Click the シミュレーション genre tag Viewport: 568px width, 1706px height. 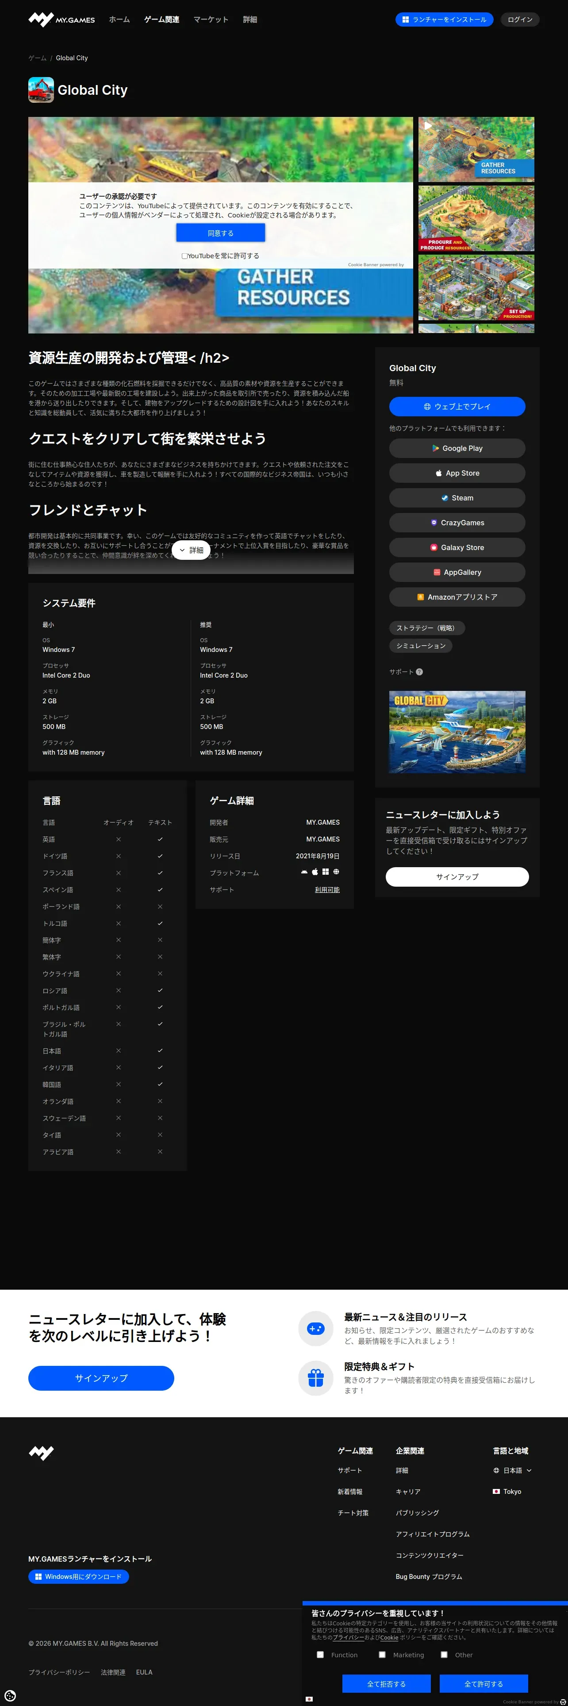421,646
